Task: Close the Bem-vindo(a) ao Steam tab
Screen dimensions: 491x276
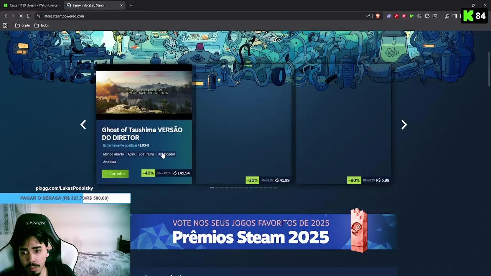Action: [x=122, y=5]
